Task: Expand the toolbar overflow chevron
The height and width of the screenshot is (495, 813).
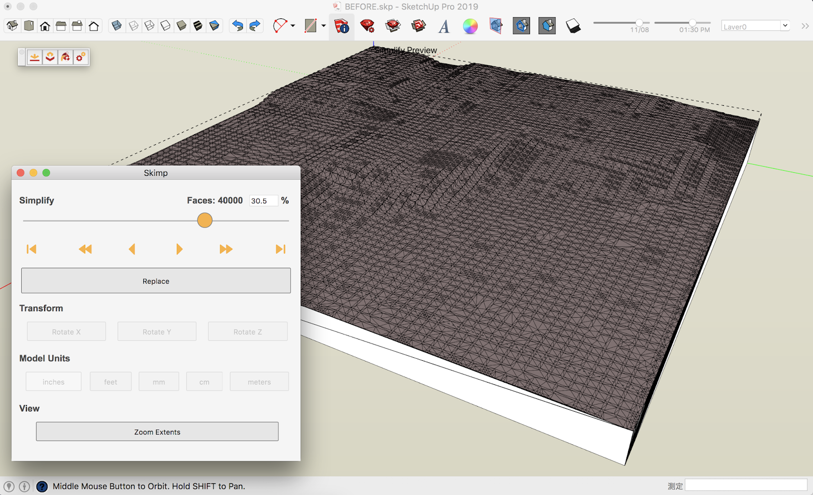Action: point(805,25)
